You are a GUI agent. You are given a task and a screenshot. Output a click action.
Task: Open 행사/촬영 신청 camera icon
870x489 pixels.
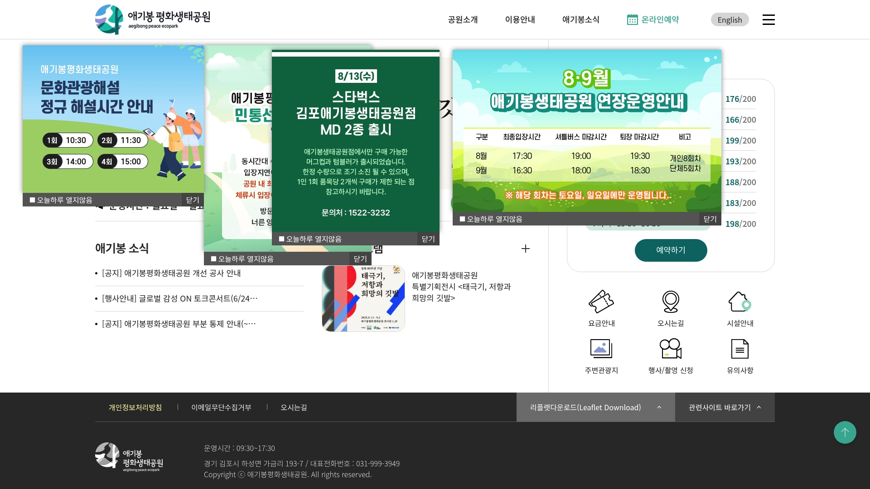pos(671,349)
